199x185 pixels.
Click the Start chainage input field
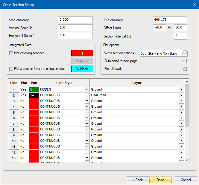pyautogui.click(x=75, y=20)
